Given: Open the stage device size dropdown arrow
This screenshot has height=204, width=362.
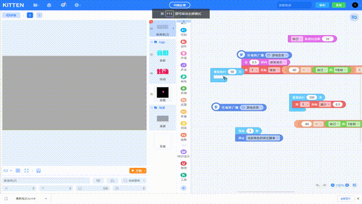Looking at the screenshot, I should [11, 171].
